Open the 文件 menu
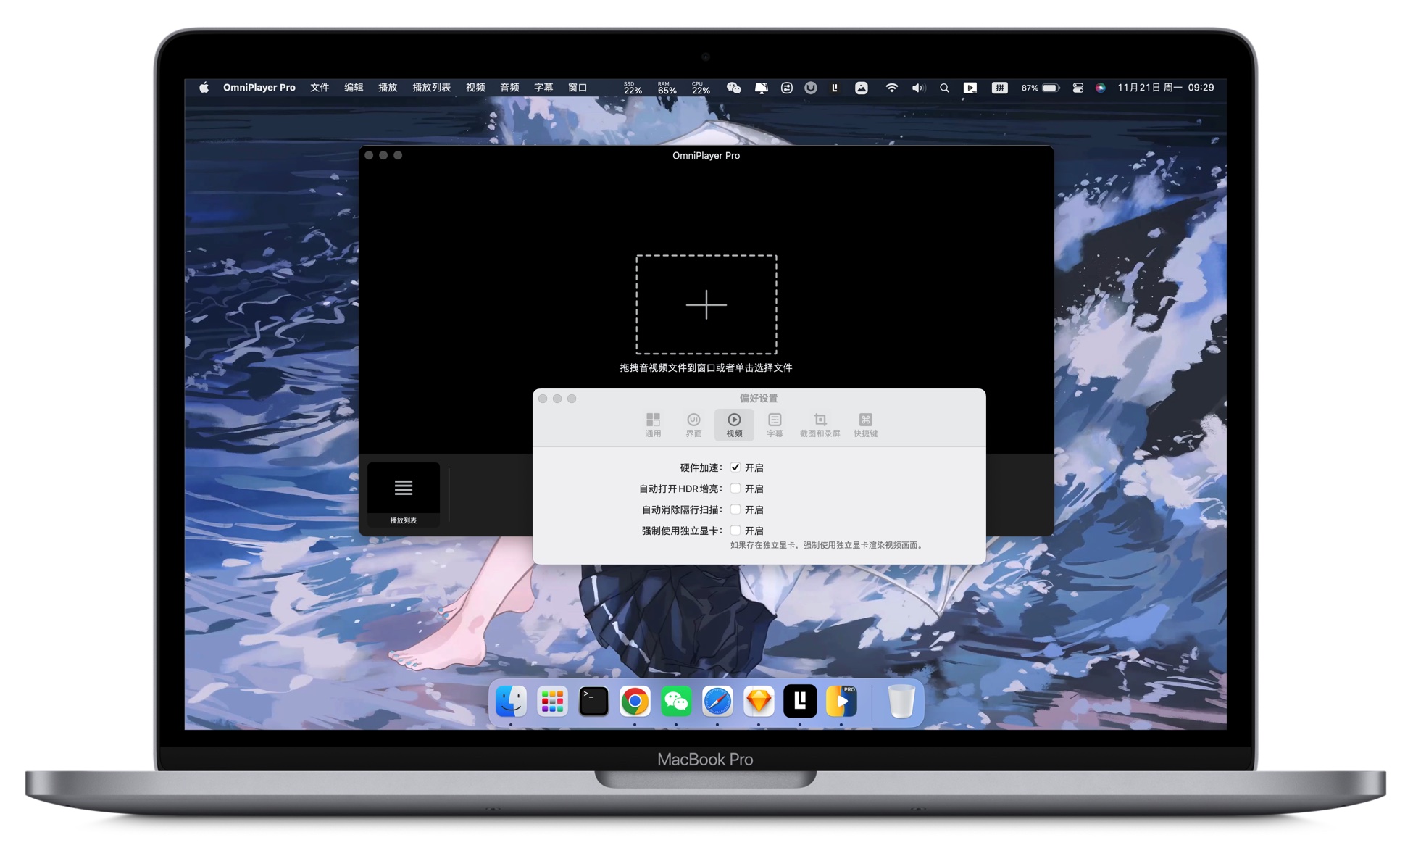Screen dimensions: 1413x848 [x=320, y=88]
